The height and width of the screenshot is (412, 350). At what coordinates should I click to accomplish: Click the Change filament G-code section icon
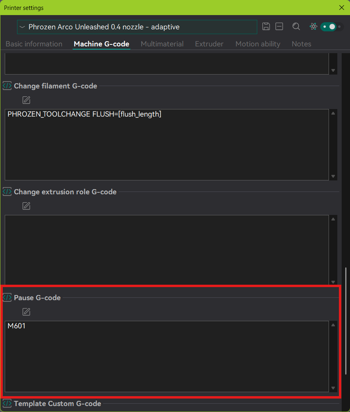pos(7,86)
